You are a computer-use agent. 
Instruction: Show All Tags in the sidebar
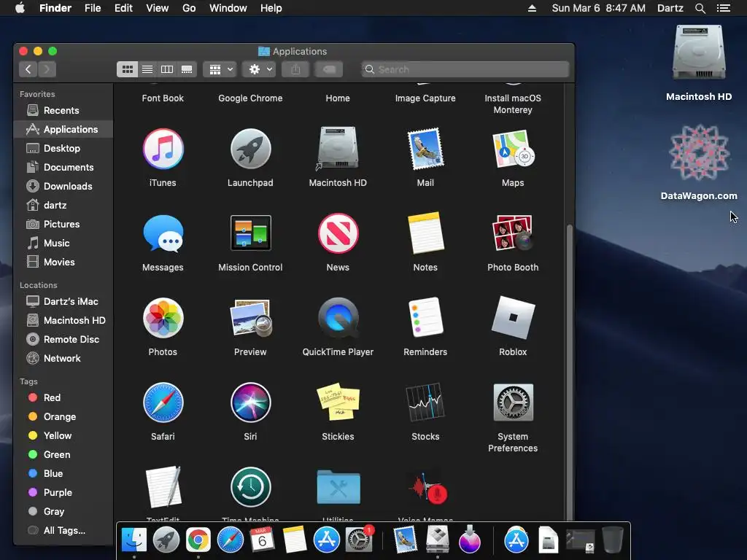click(x=63, y=531)
